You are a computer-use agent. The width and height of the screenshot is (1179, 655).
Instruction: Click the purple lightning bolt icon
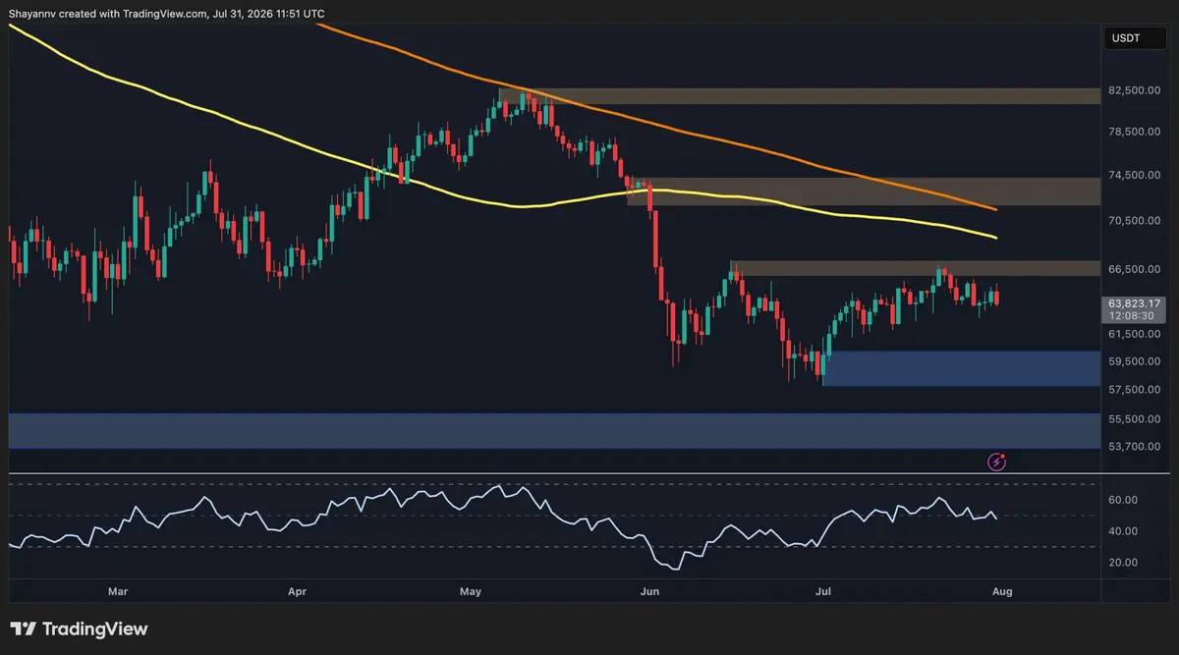[x=996, y=461]
